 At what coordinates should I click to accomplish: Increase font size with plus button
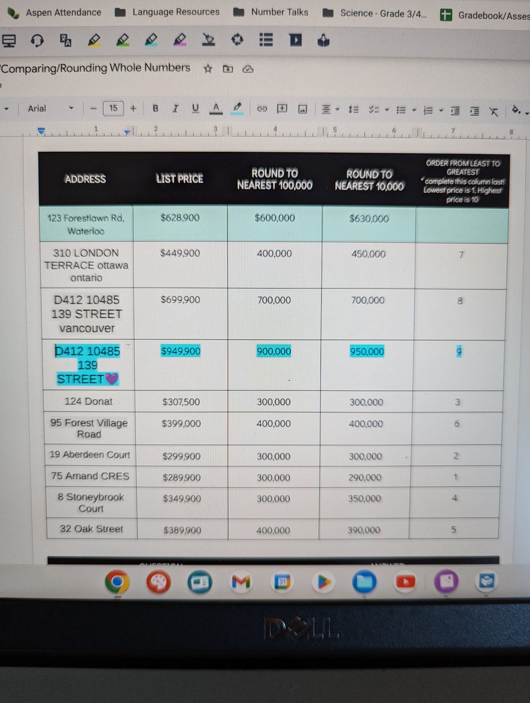click(133, 108)
